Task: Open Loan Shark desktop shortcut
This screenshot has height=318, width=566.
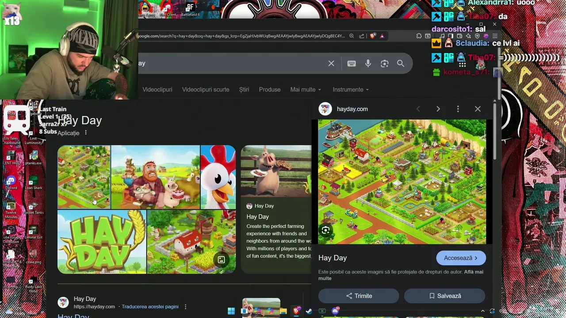Action: pos(33,183)
